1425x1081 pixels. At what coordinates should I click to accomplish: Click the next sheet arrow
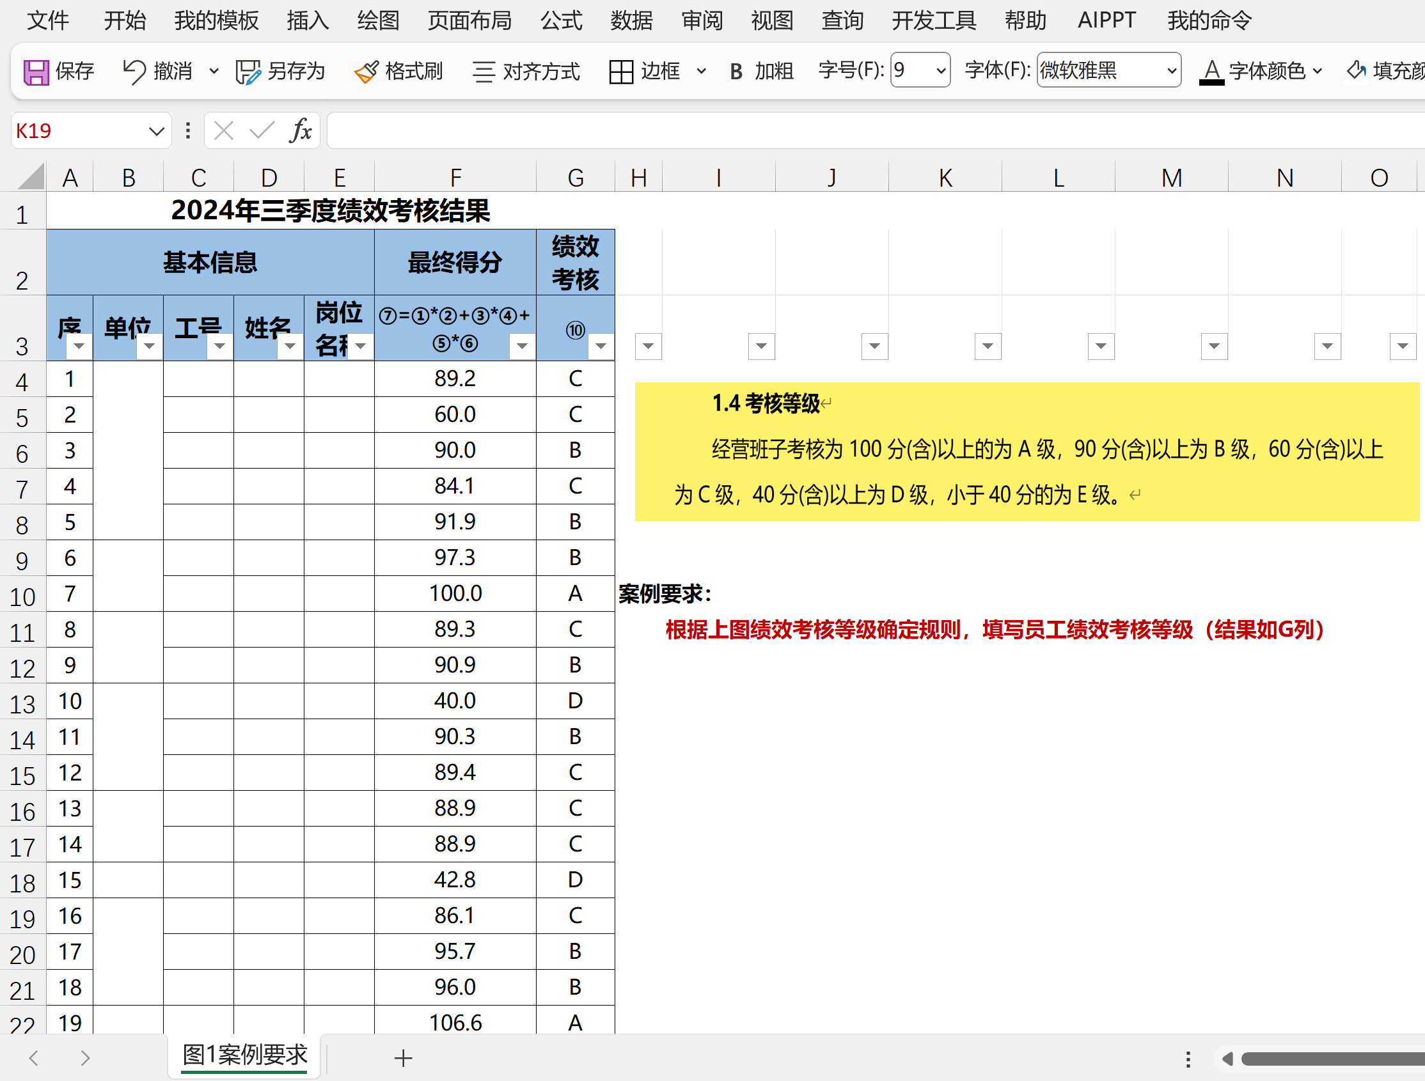(85, 1057)
